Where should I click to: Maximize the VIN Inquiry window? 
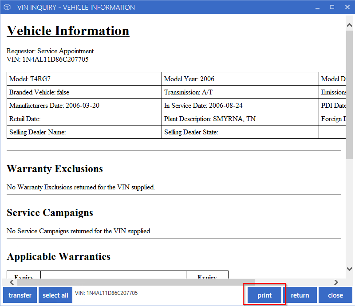pyautogui.click(x=332, y=7)
